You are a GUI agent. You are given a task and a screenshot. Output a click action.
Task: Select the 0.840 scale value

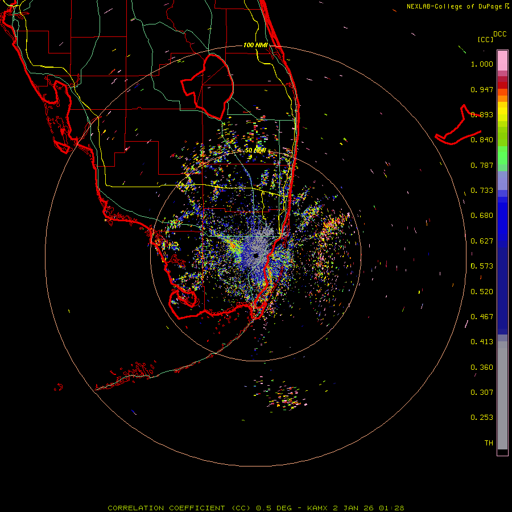[482, 140]
